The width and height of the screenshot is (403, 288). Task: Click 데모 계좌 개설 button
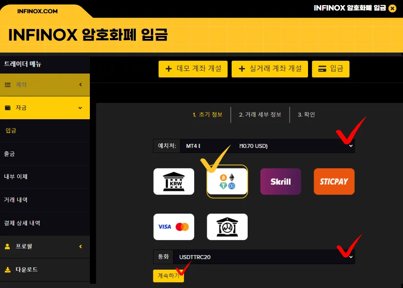(193, 69)
